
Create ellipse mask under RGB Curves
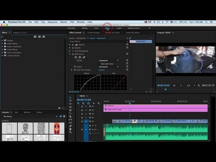pyautogui.click(x=76, y=57)
